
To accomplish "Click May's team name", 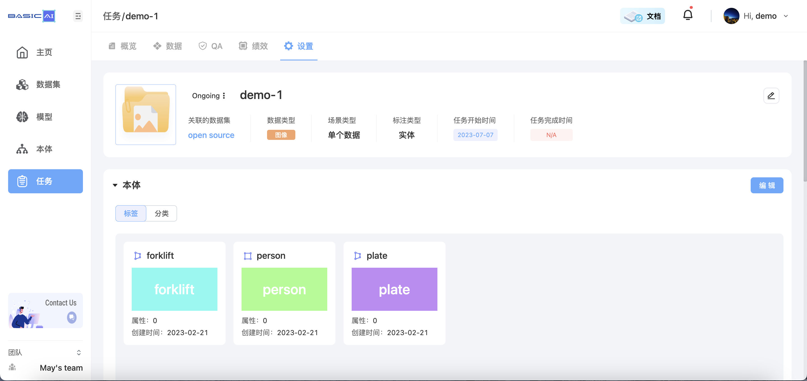I will (x=61, y=368).
